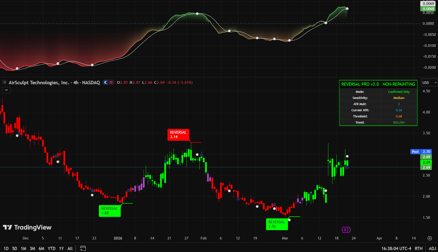
Task: Select the 1M time range
Action: (23, 248)
